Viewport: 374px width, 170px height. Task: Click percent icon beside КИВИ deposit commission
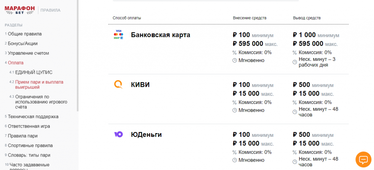(x=234, y=103)
